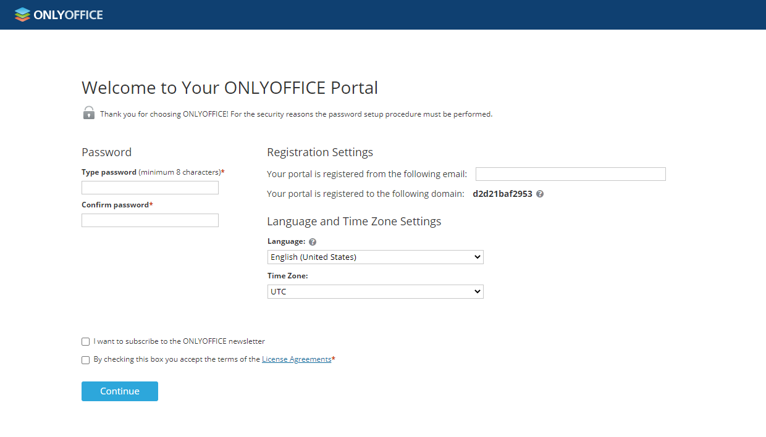Click the help icon next to the domain name
The height and width of the screenshot is (437, 766).
click(x=539, y=193)
